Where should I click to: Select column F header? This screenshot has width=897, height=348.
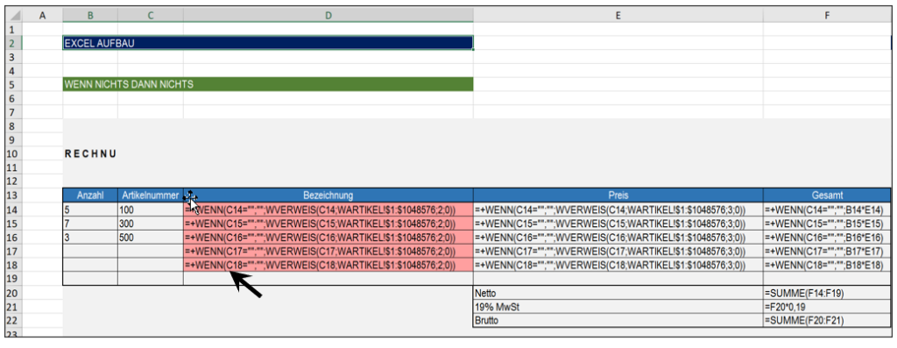[827, 16]
